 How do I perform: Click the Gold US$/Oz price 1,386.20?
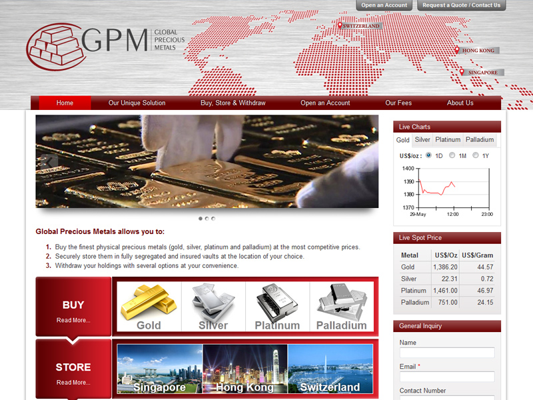(x=445, y=267)
